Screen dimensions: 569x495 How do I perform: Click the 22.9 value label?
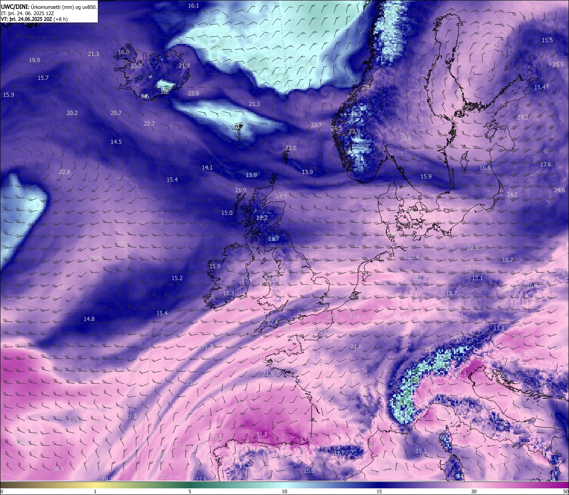(x=473, y=248)
